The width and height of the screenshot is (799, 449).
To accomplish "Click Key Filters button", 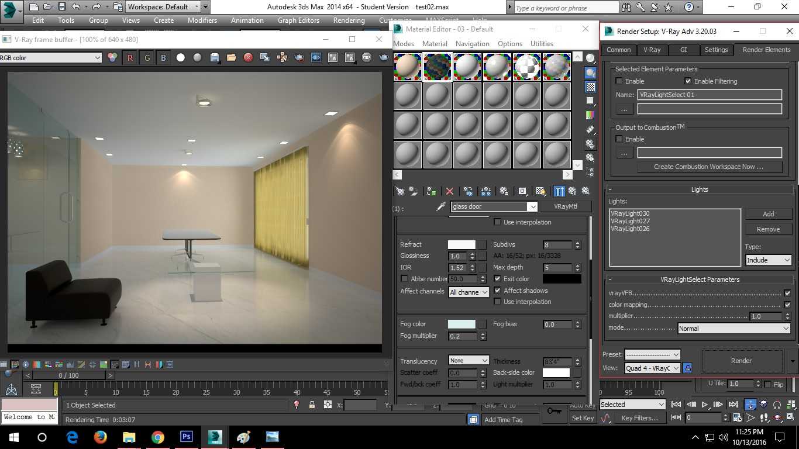I will click(x=640, y=418).
